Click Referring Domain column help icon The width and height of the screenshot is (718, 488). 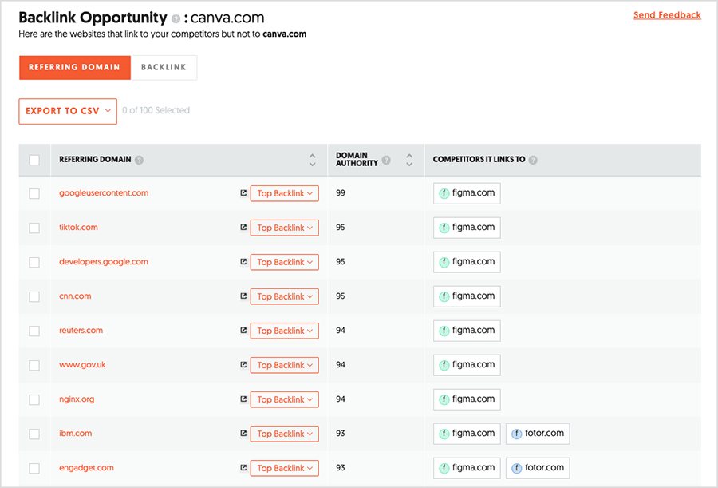pyautogui.click(x=139, y=160)
